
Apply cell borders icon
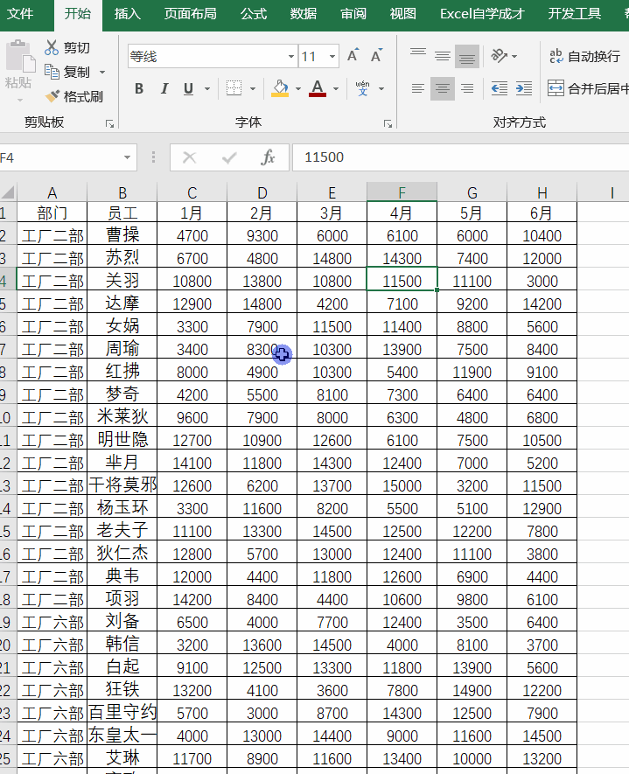234,89
